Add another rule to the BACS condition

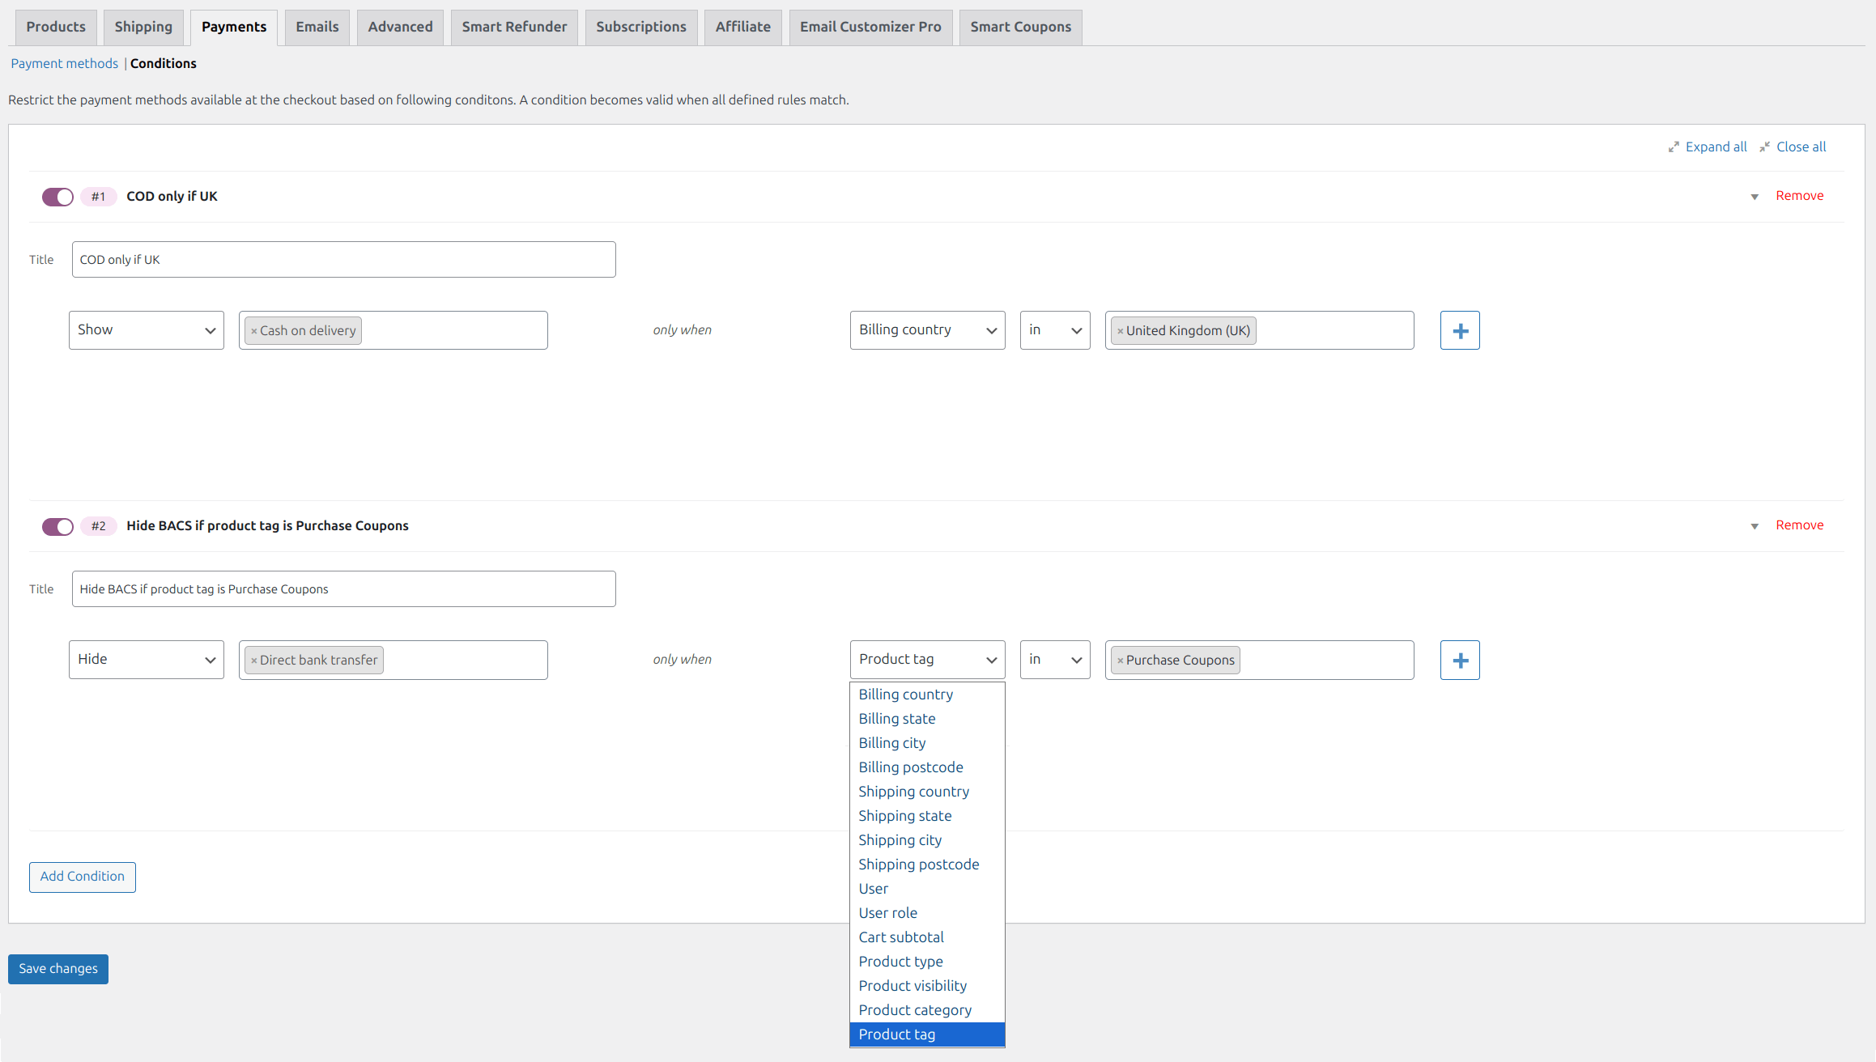point(1460,660)
